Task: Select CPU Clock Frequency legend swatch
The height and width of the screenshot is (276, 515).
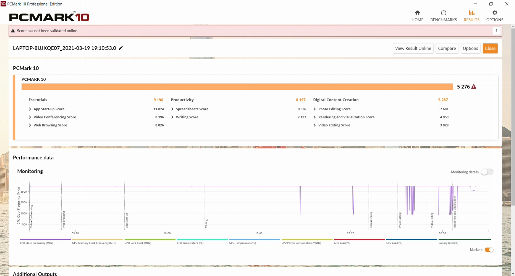Action: tap(45, 239)
